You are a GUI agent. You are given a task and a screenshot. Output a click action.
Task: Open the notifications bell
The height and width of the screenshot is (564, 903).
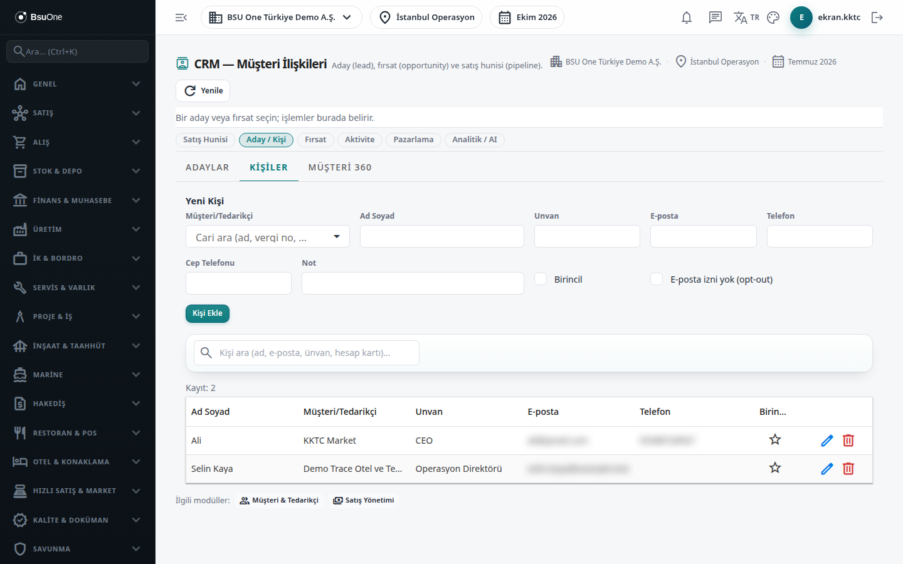[x=687, y=18]
